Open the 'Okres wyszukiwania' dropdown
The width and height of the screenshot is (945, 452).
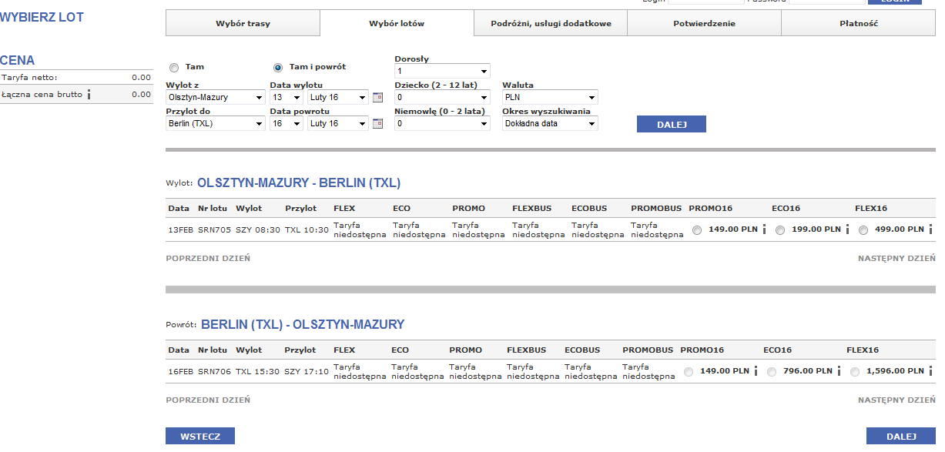pos(550,123)
